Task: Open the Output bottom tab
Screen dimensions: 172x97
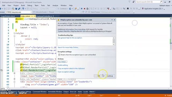Action: [66, 92]
